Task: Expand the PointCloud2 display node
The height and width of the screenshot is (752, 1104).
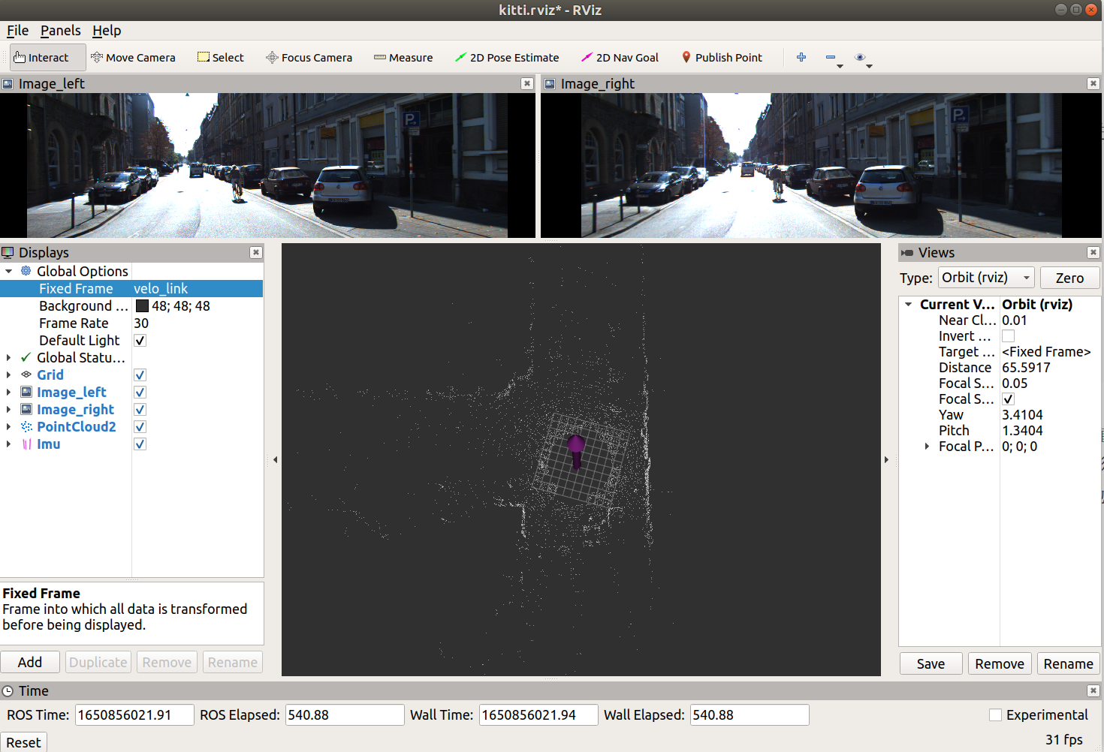Action: click(x=8, y=427)
